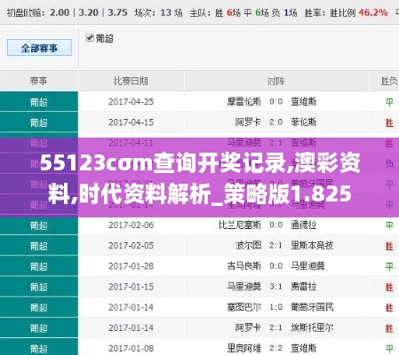Click the date 2017-01-15
This screenshot has height=355, width=399.
pos(131,287)
